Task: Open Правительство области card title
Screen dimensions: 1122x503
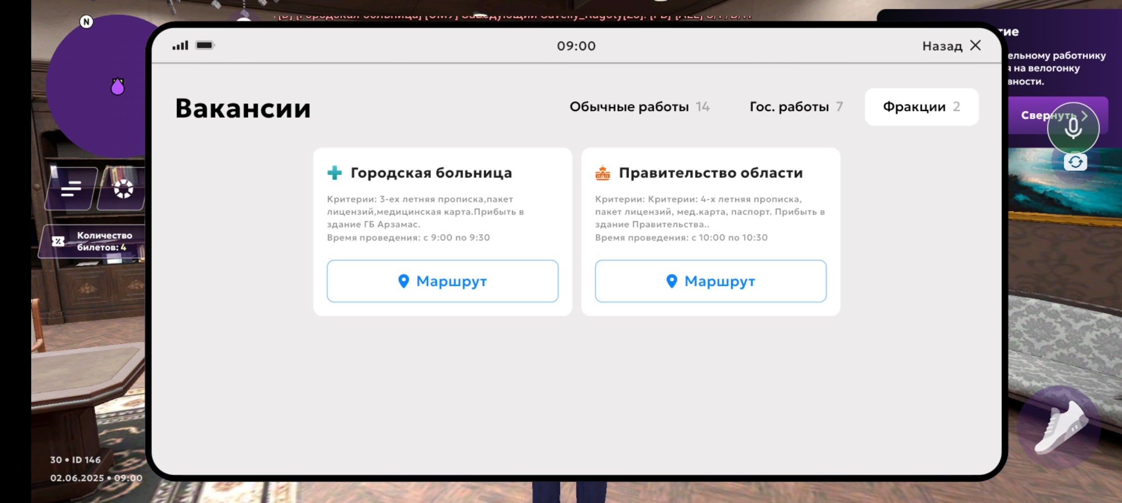Action: [x=710, y=173]
